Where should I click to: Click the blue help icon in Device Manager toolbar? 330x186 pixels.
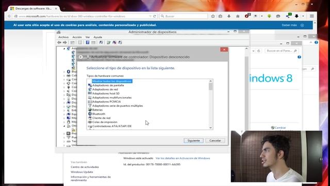(x=88, y=42)
